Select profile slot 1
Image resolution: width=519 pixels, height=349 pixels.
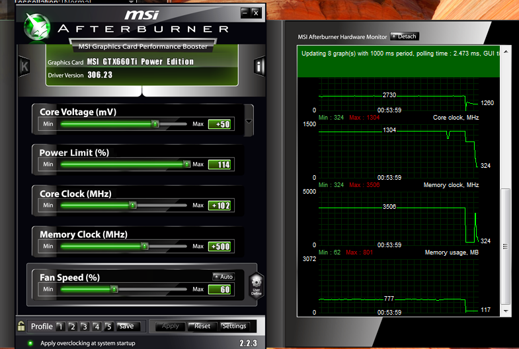(60, 327)
